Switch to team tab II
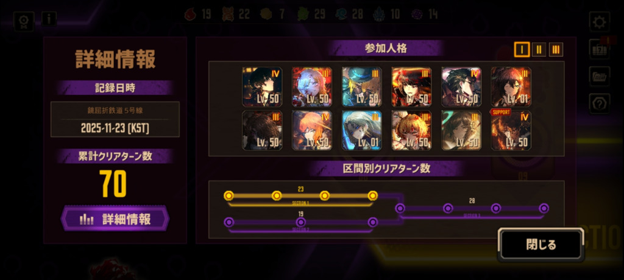Screen dimensions: 624x280 (539, 50)
